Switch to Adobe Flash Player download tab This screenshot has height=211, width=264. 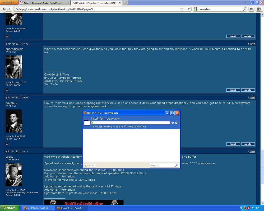click(44, 3)
